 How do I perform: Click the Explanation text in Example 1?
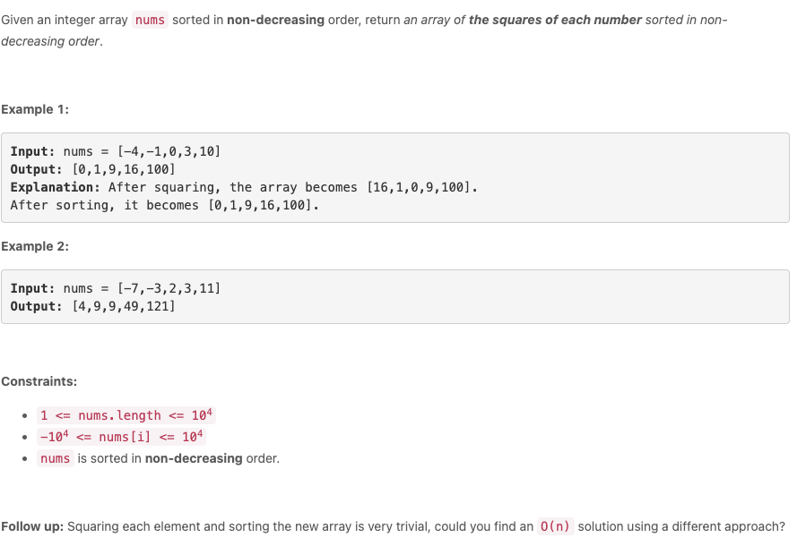[244, 187]
